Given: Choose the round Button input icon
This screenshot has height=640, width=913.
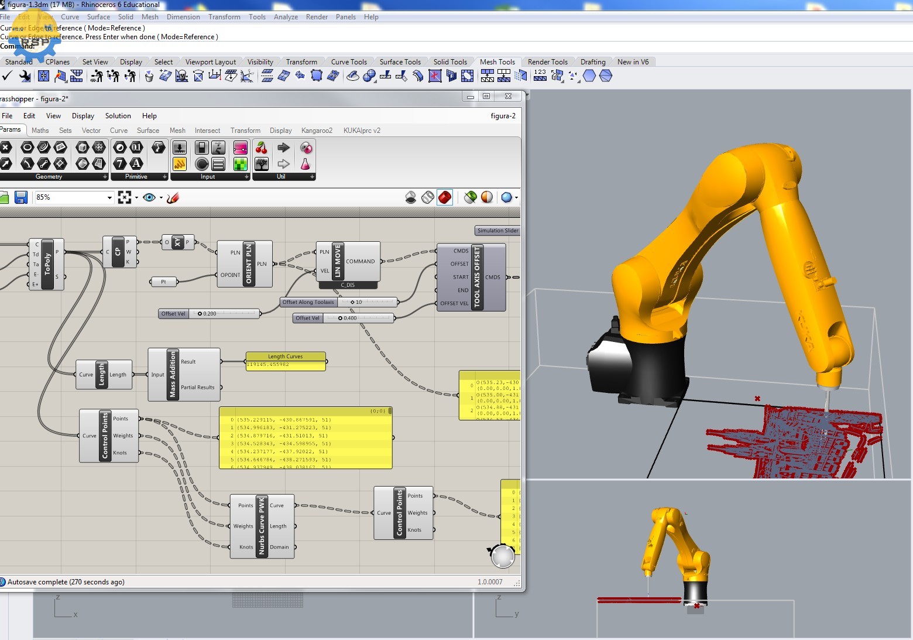Looking at the screenshot, I should coord(201,164).
